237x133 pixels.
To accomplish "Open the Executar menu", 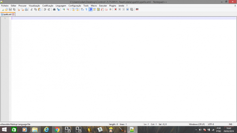I will (x=103, y=6).
